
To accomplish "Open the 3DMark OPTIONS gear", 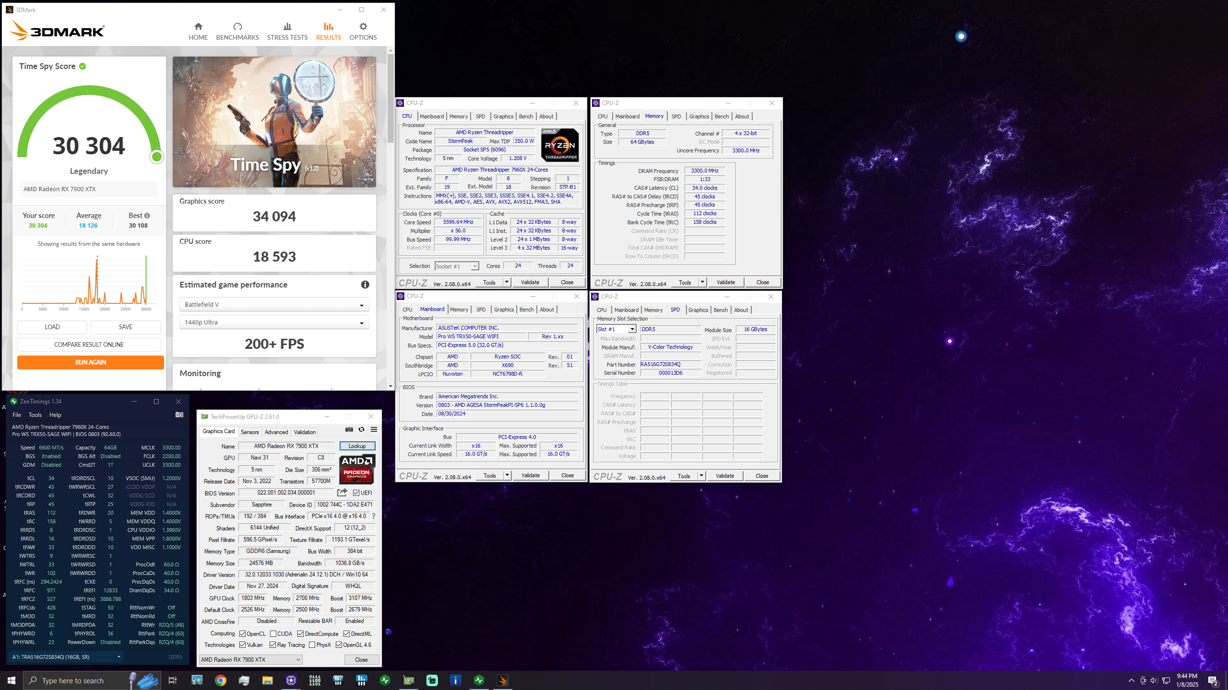I will 363,32.
